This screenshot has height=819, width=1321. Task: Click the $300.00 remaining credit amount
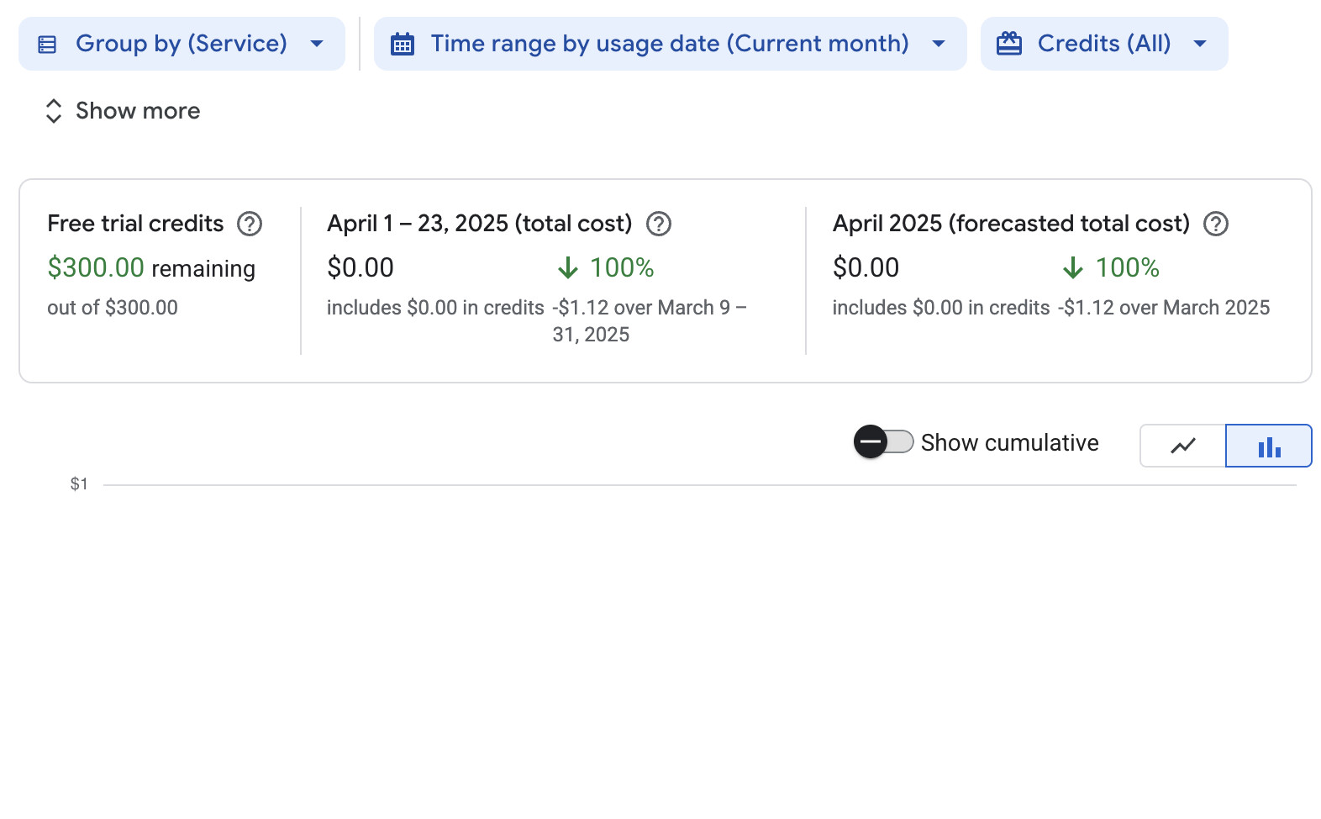[96, 267]
